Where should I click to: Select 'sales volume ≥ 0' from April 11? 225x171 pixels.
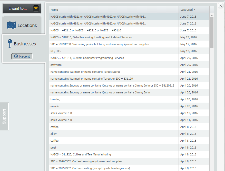(x=129, y=120)
